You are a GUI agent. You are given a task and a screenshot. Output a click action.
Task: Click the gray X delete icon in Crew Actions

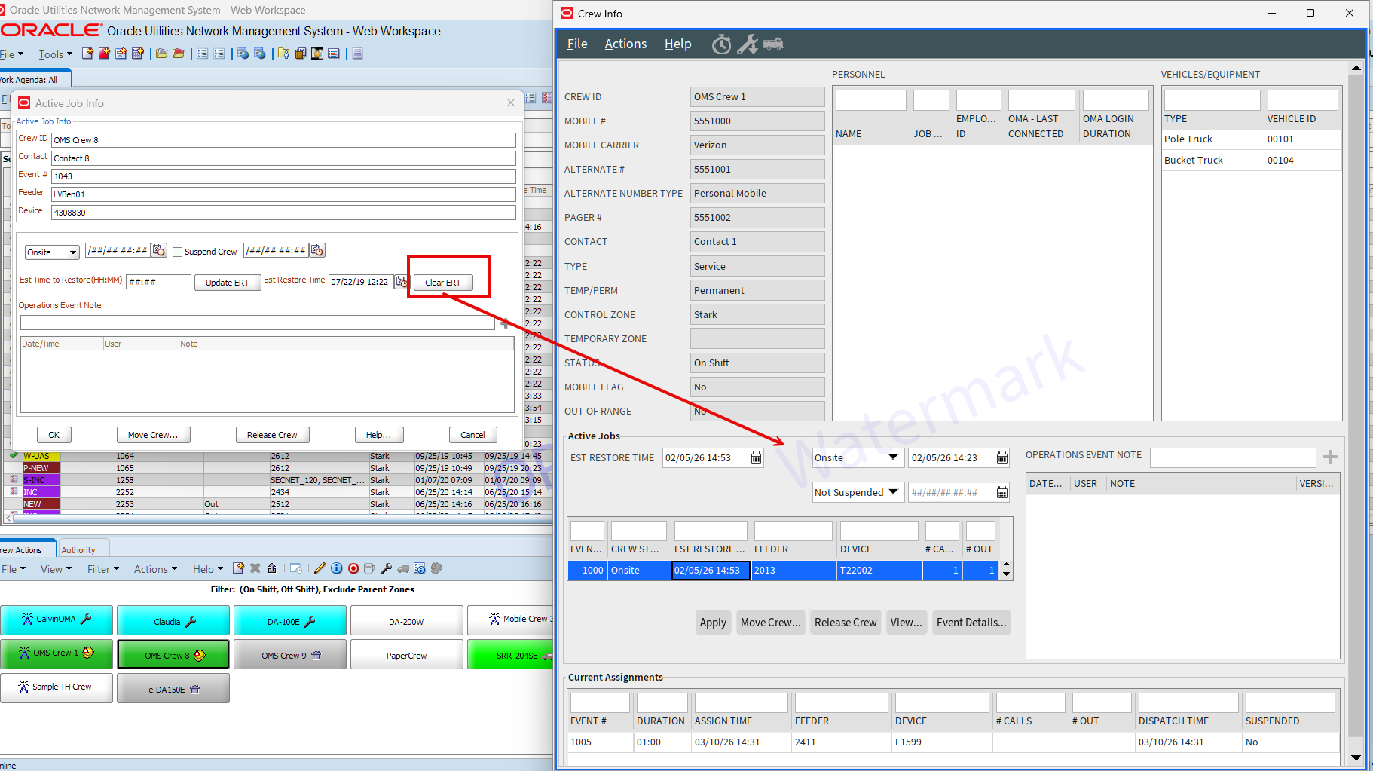pos(255,569)
